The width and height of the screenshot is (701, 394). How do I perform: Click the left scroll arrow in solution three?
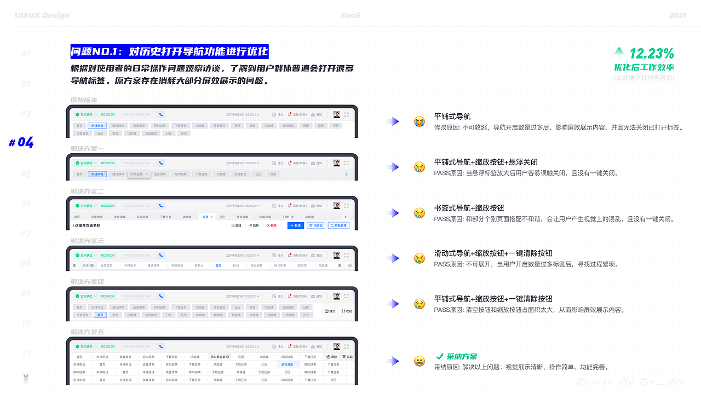[74, 265]
